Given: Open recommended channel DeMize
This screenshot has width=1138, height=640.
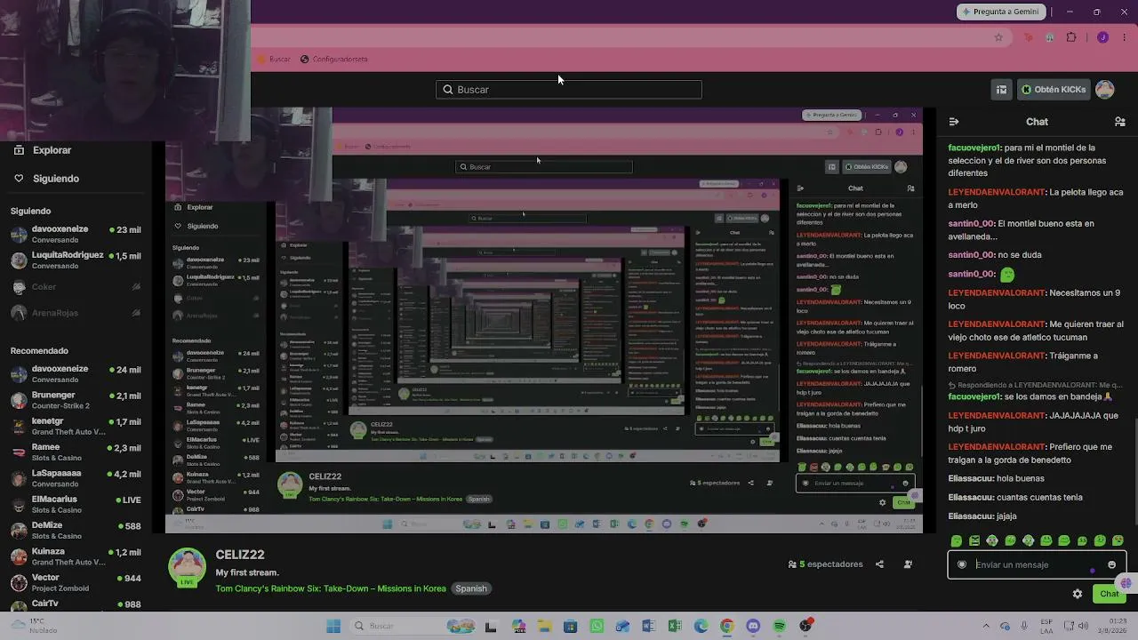Looking at the screenshot, I should tap(76, 531).
